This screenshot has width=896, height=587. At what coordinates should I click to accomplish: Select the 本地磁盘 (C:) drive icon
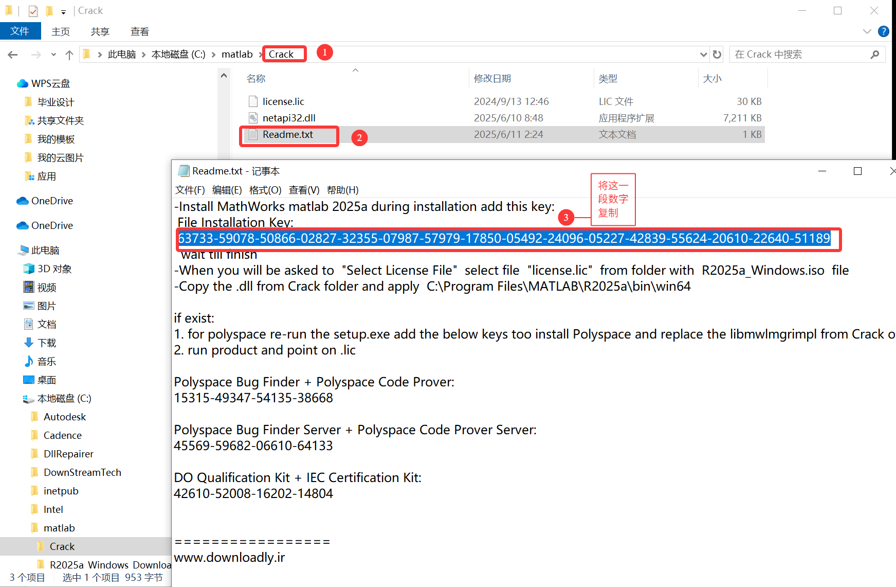click(x=28, y=399)
